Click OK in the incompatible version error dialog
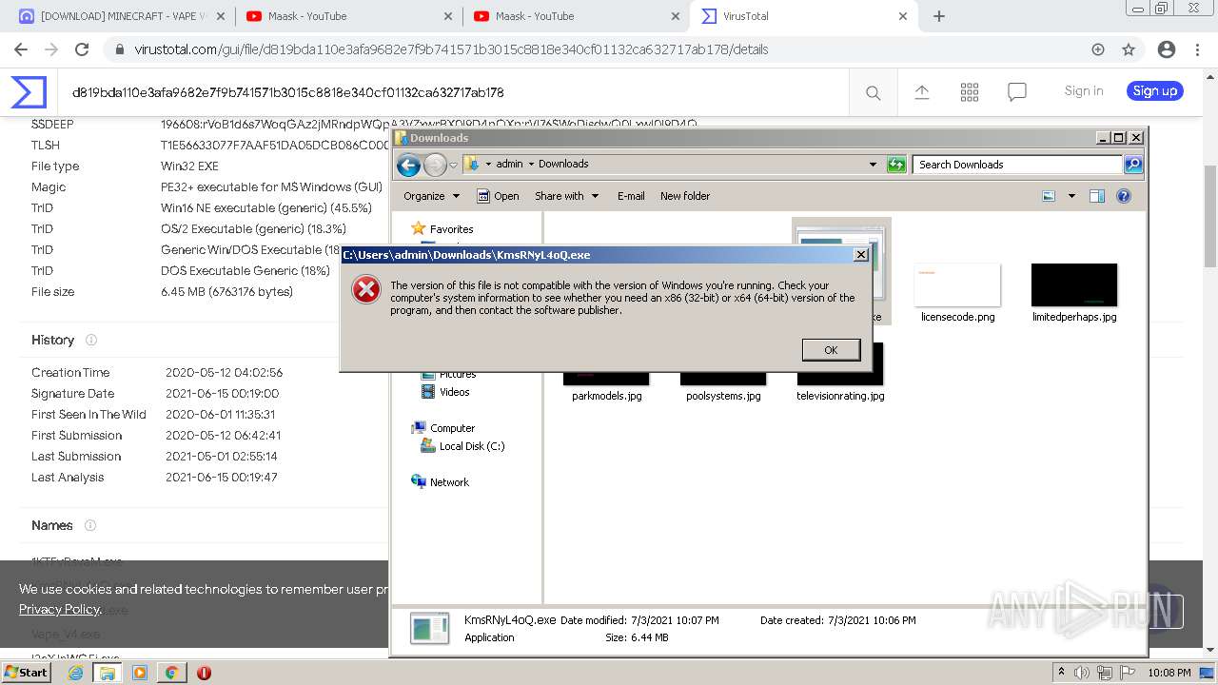1218x685 pixels. (831, 350)
